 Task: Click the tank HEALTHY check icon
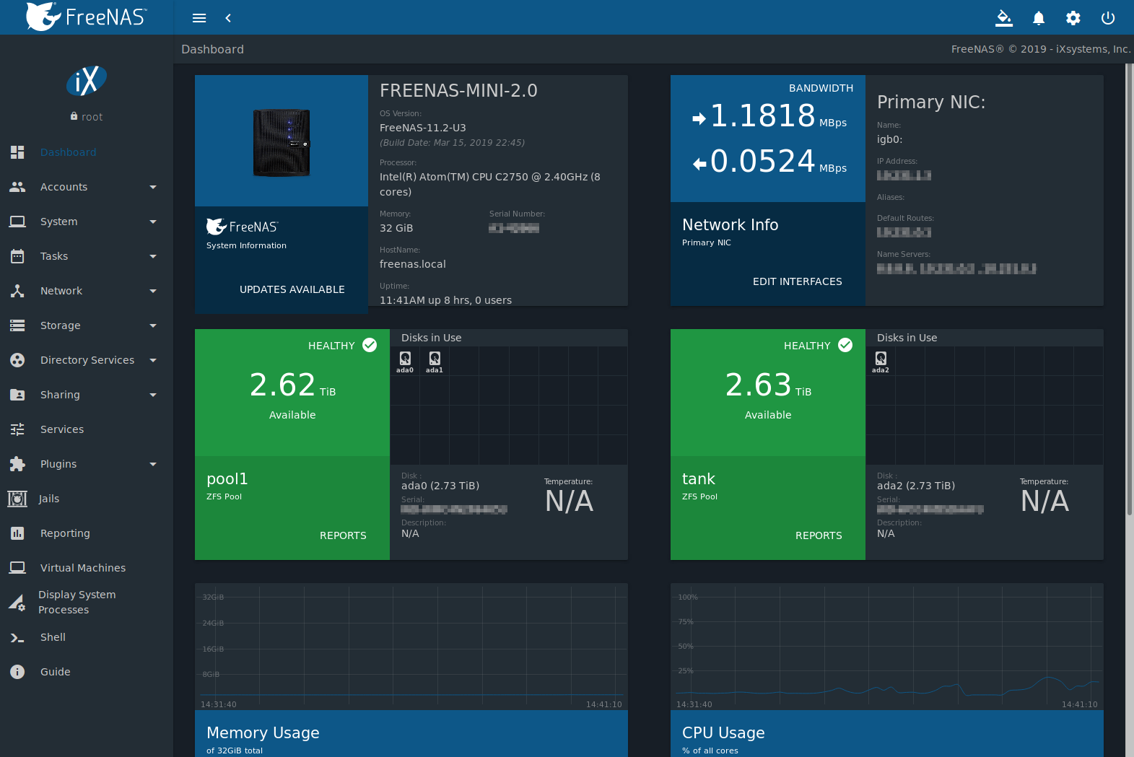tap(845, 345)
